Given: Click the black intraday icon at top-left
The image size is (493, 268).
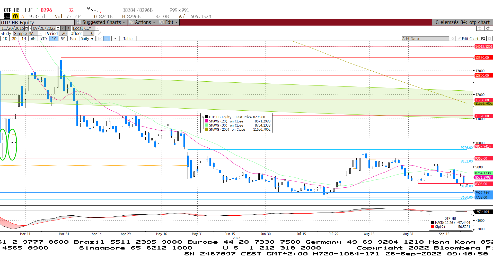Looking at the screenshot, I should click(7, 16).
